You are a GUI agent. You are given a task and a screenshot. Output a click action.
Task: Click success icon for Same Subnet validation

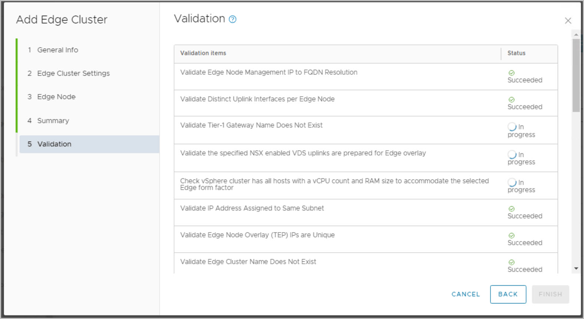(x=511, y=209)
